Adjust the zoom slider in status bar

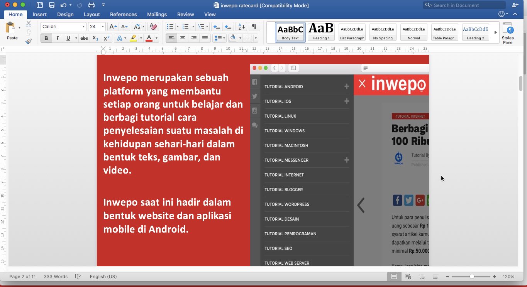[x=472, y=277]
